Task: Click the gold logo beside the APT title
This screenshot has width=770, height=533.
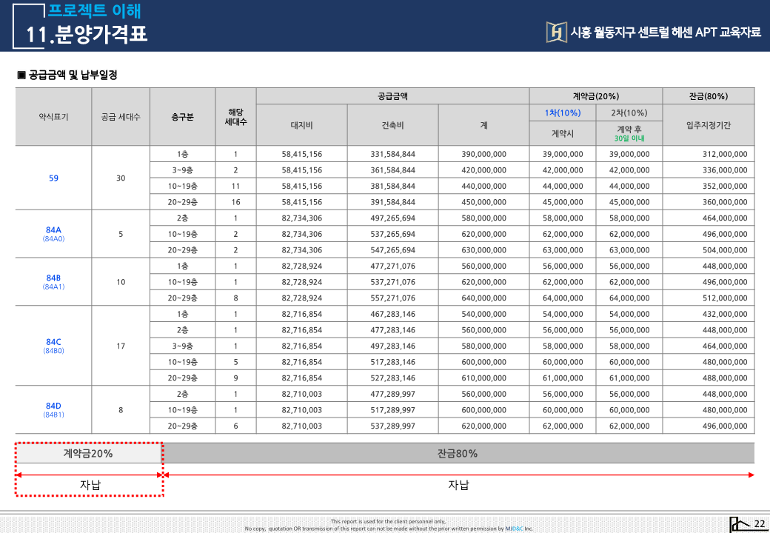Action: [x=555, y=32]
